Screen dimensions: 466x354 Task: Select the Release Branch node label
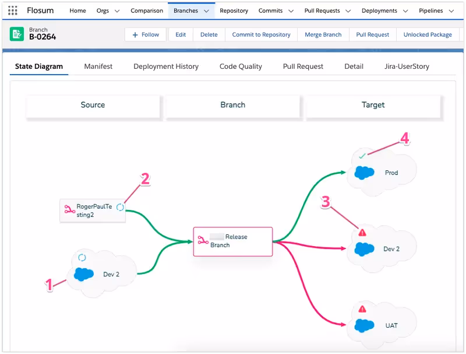(229, 241)
